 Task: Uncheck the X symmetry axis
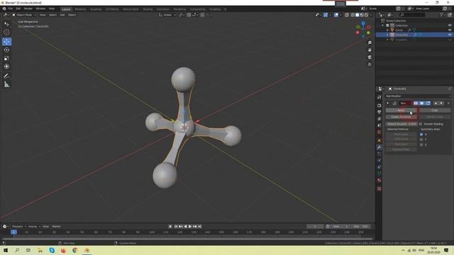[x=421, y=135]
